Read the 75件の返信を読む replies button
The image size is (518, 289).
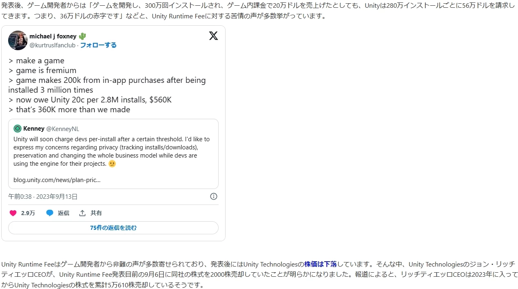113,228
